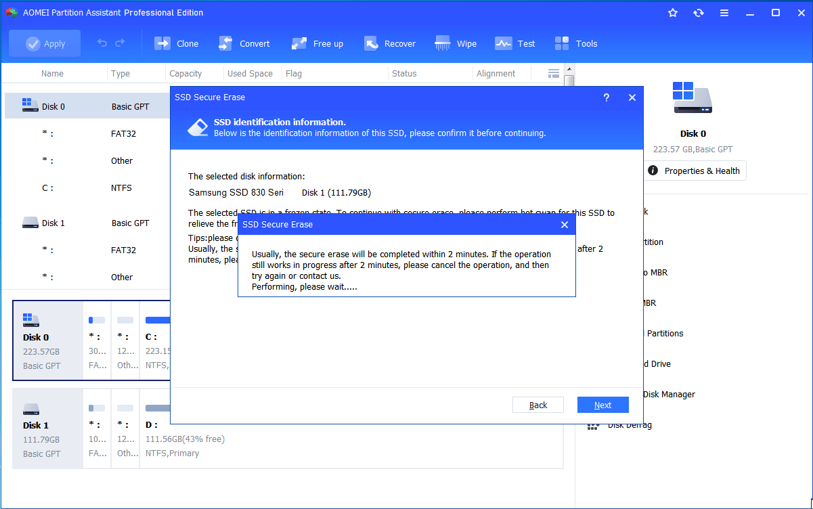Open the Wipe tool
813x509 pixels.
(456, 43)
